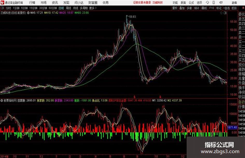Click the 通达信 red logo icon
Viewport: 245px width, 158px height.
pos(2,3)
